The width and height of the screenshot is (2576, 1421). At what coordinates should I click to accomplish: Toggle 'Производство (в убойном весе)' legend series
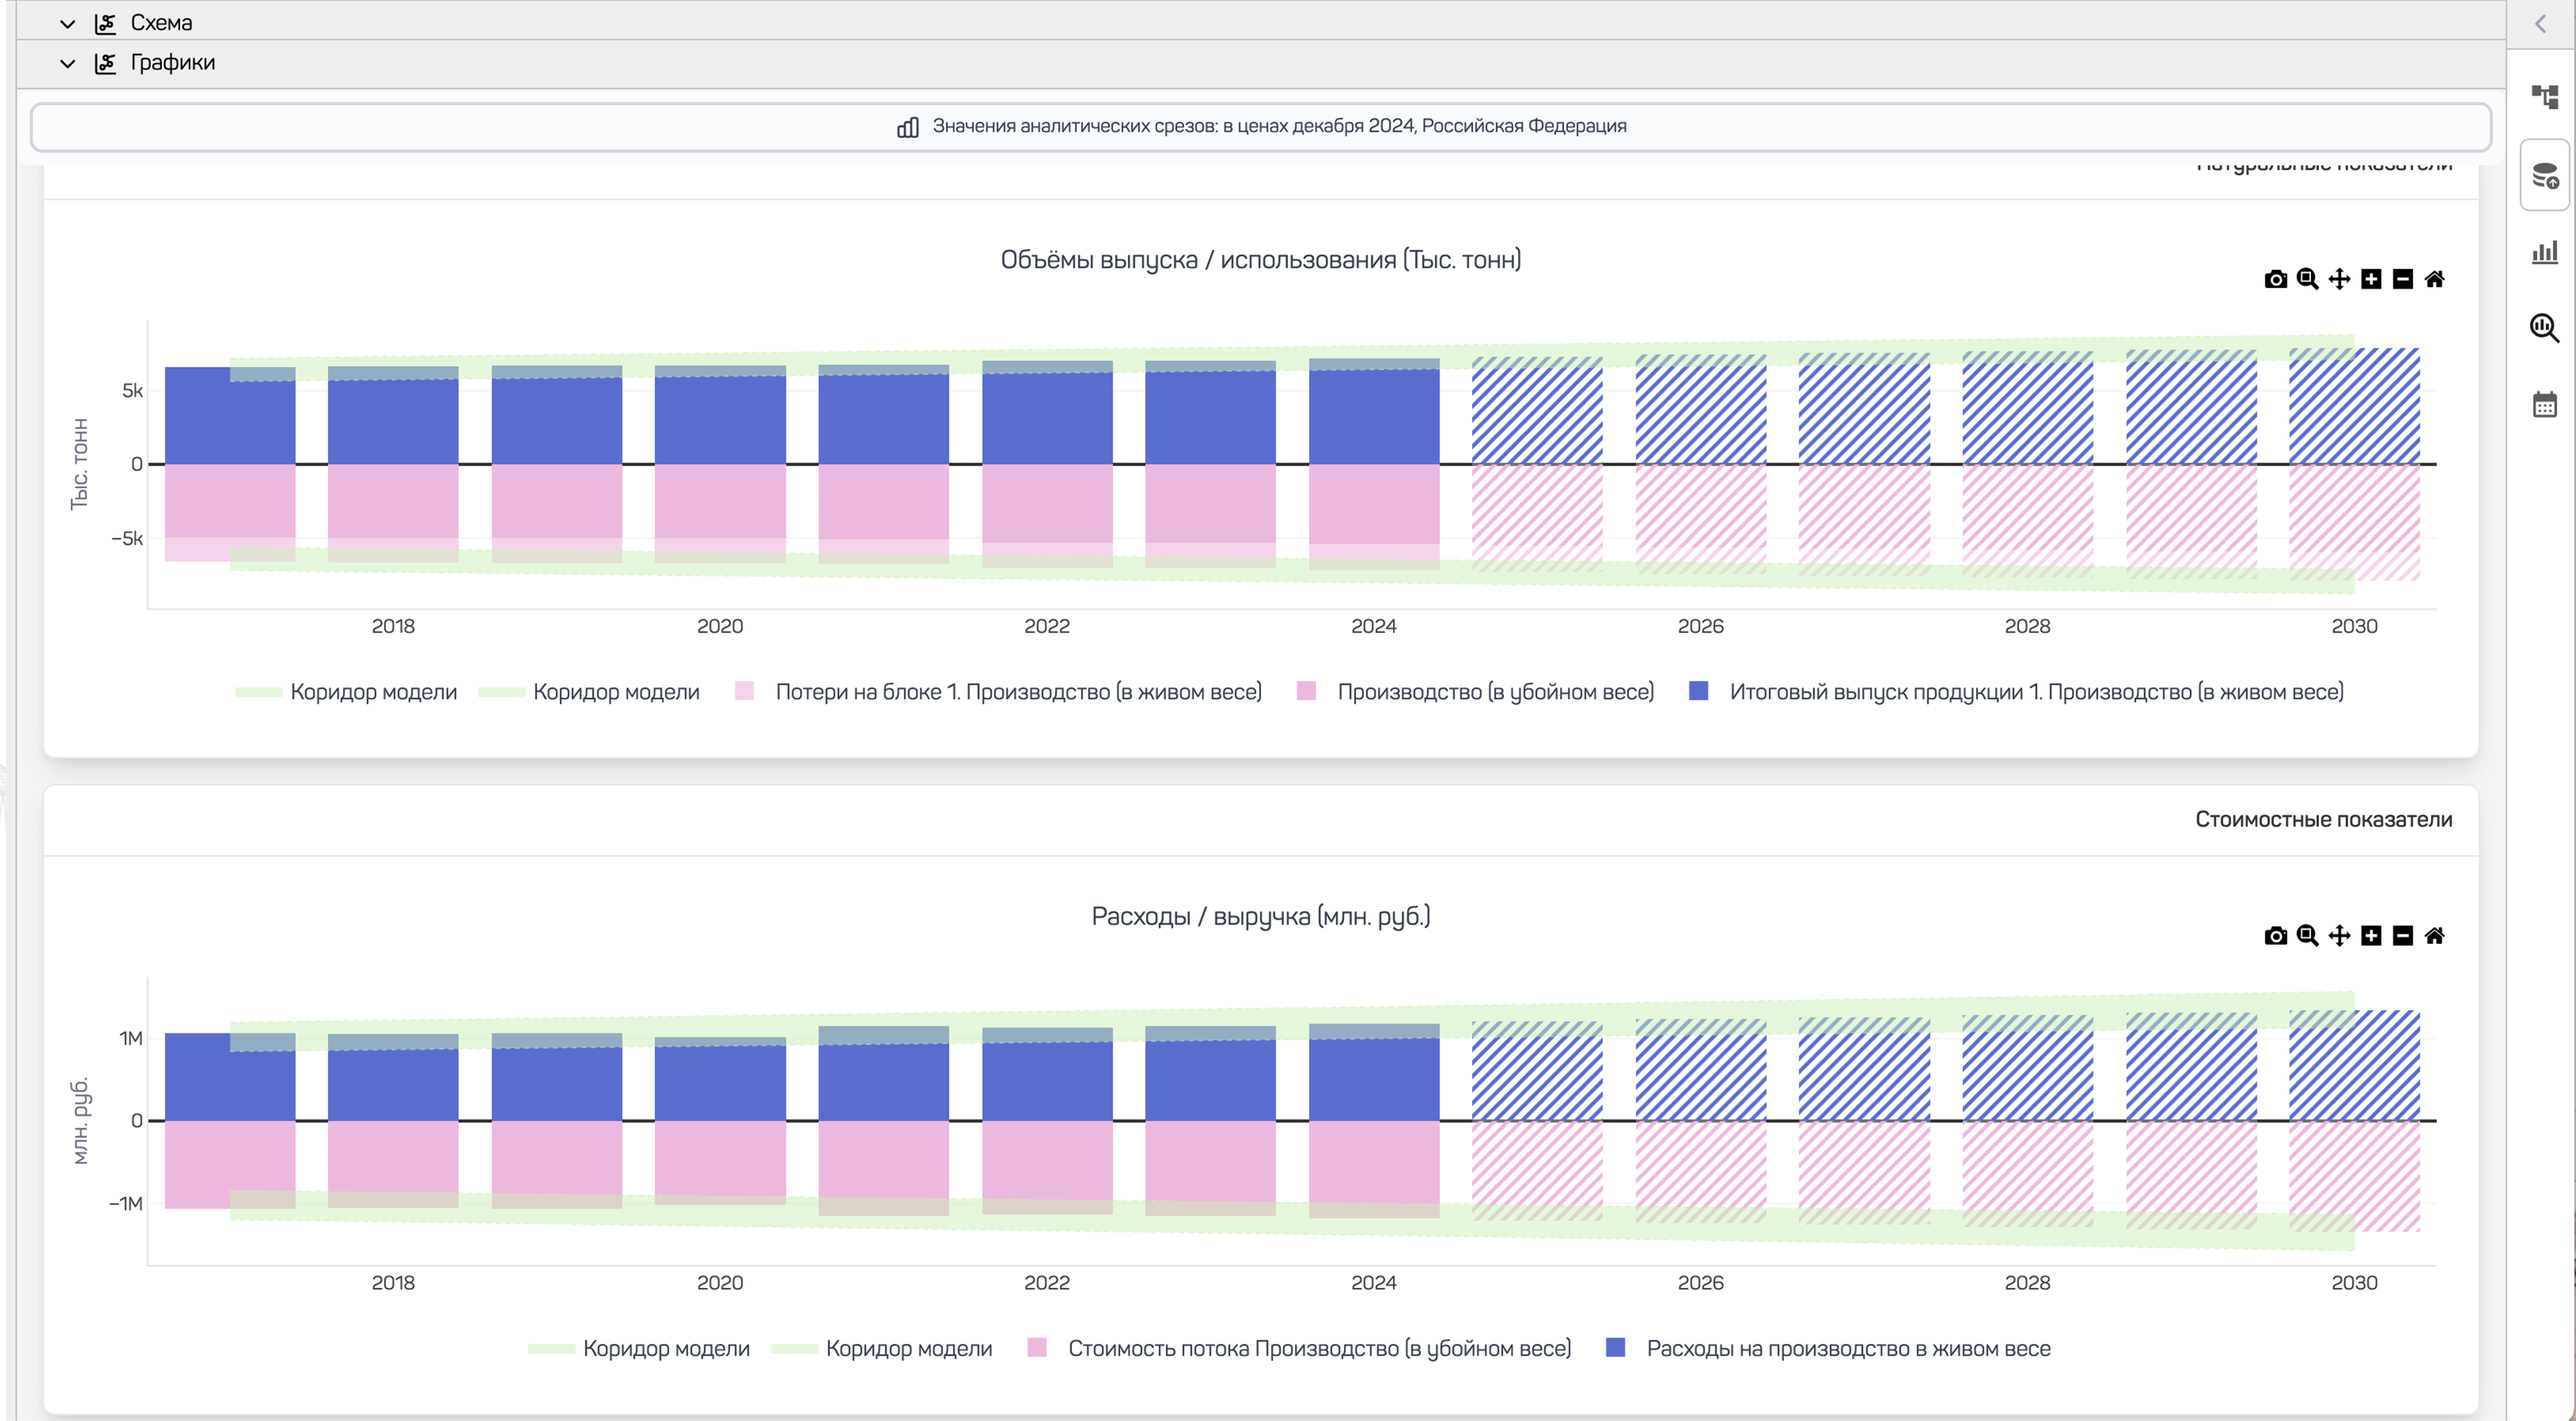point(1494,692)
